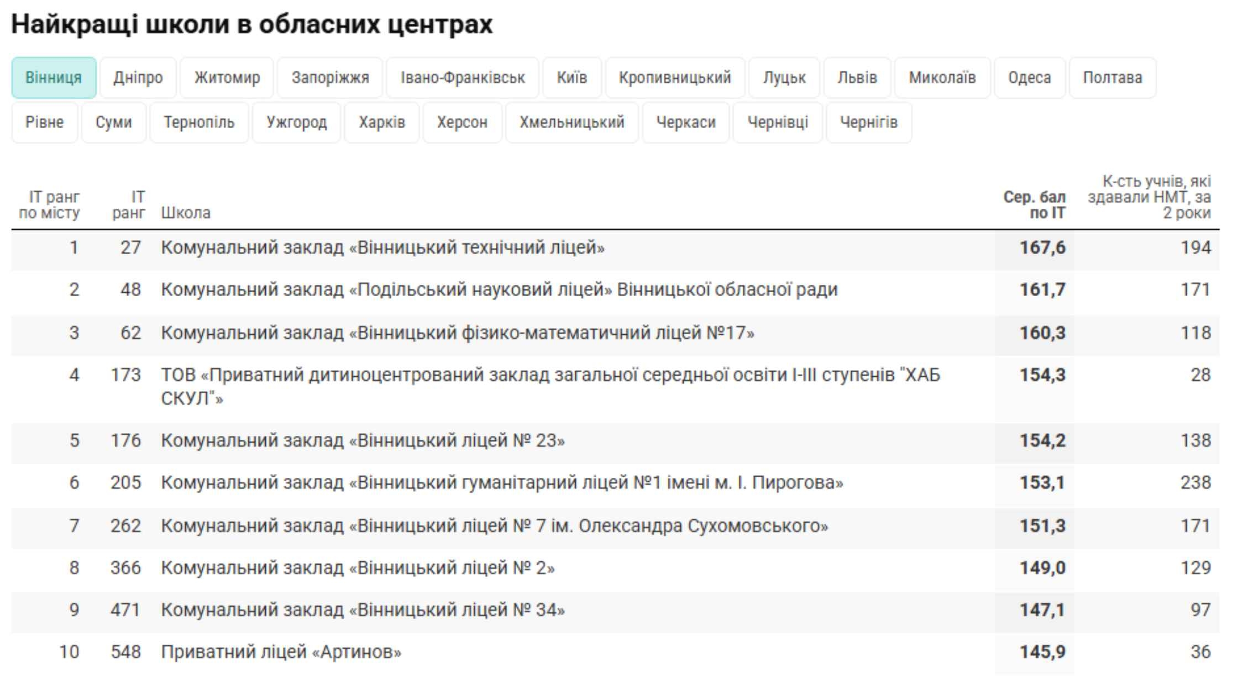Image resolution: width=1238 pixels, height=696 pixels.
Task: Open the Житомир city tab
Action: pos(227,78)
